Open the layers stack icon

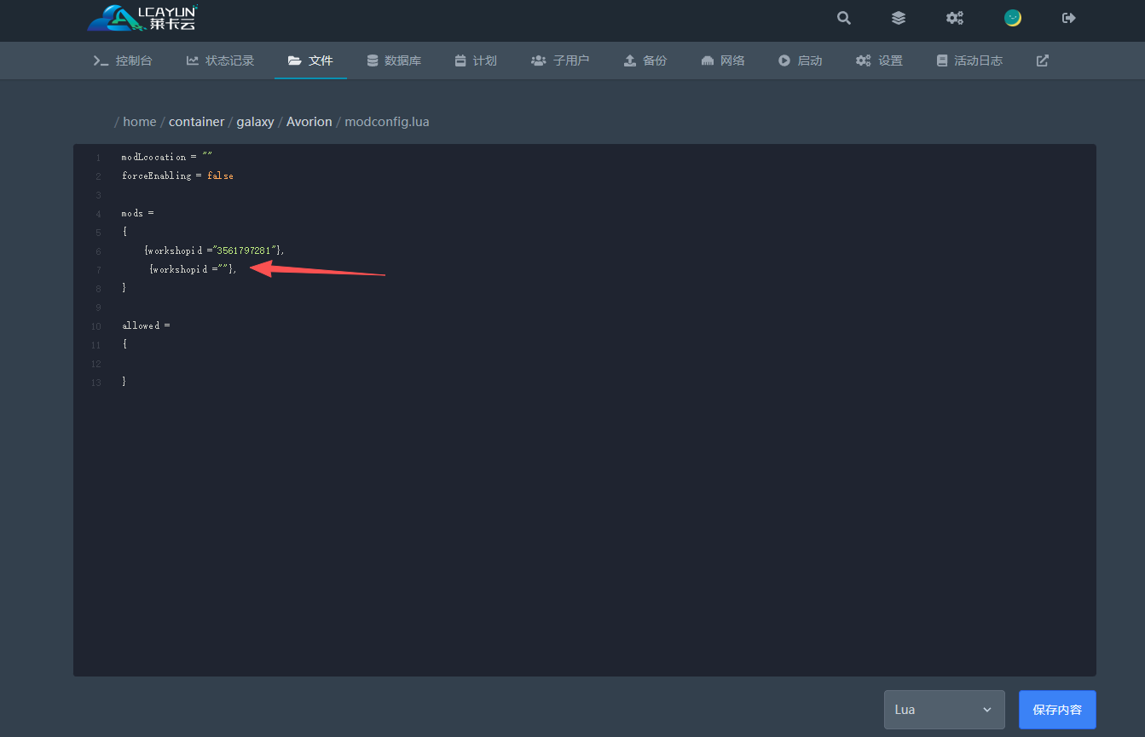898,18
